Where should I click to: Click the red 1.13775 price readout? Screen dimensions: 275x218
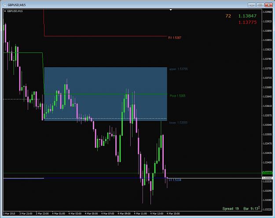(x=247, y=22)
